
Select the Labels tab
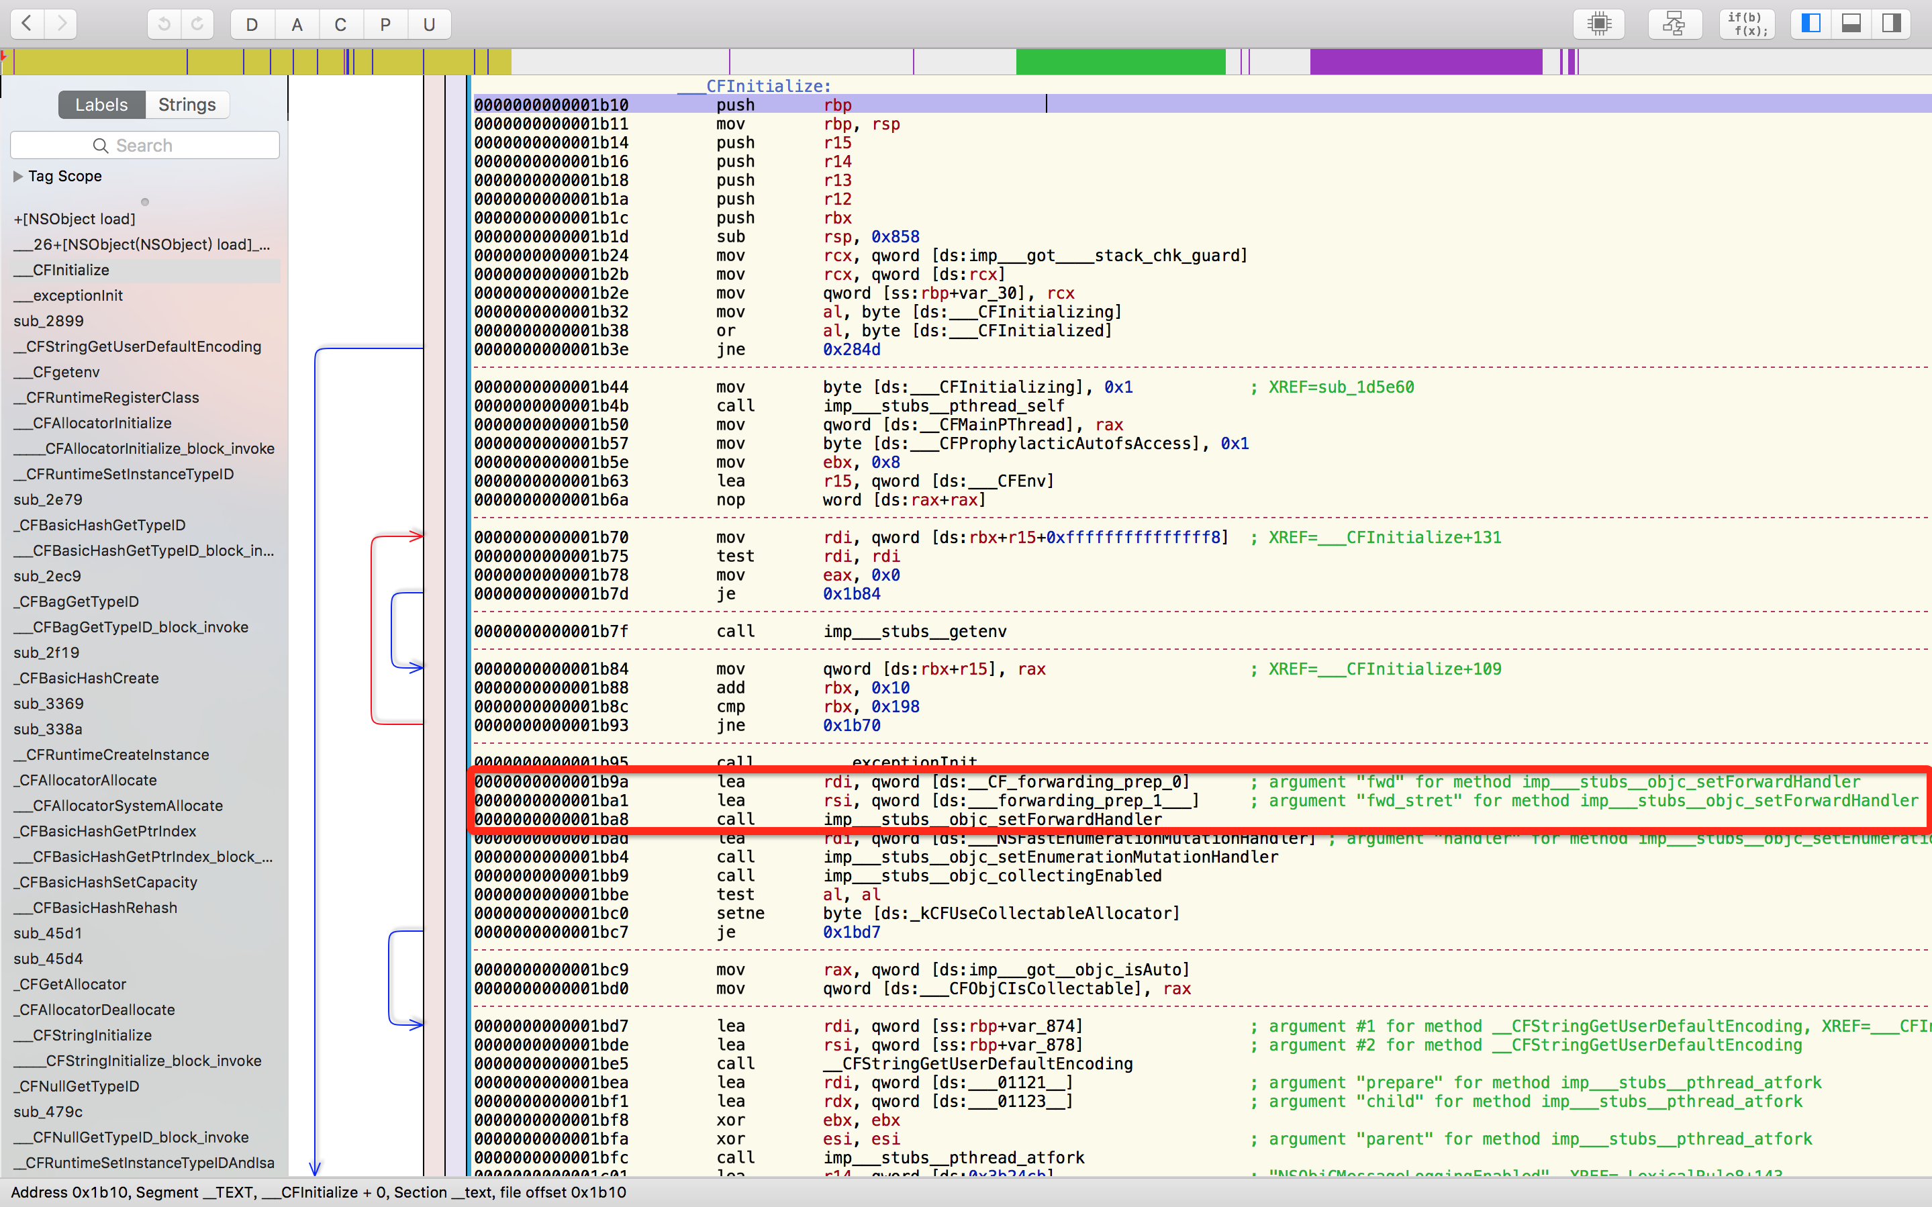[x=101, y=105]
